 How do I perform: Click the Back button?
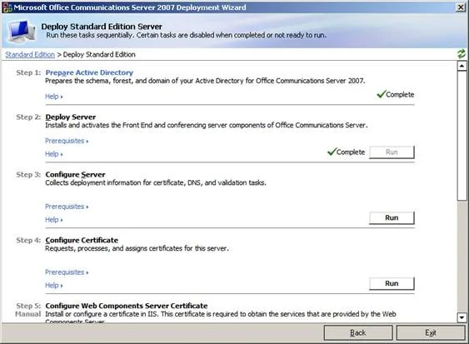[358, 332]
